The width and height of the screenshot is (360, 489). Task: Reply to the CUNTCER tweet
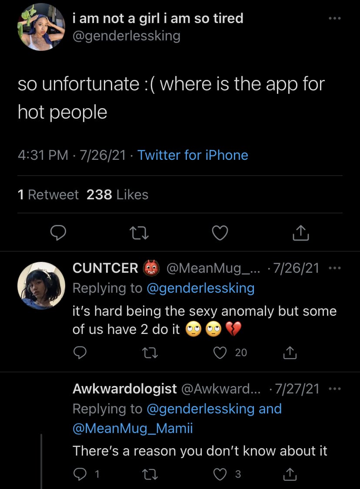[x=80, y=353]
